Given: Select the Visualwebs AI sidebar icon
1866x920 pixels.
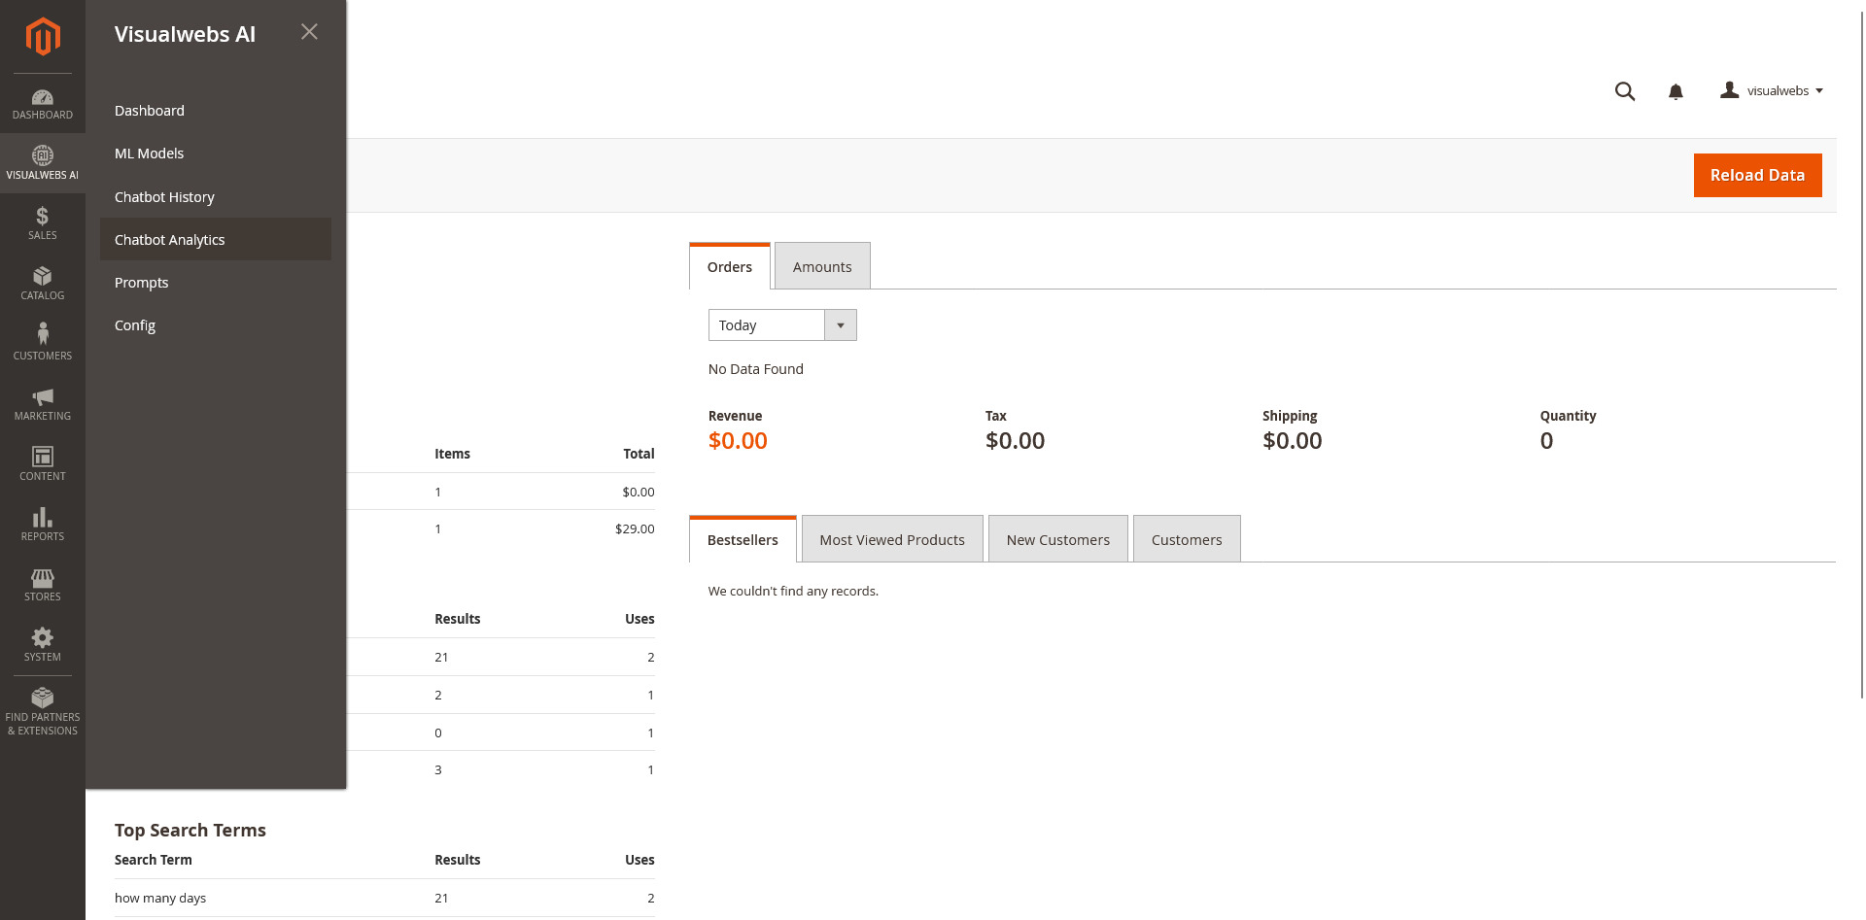Looking at the screenshot, I should [x=43, y=163].
